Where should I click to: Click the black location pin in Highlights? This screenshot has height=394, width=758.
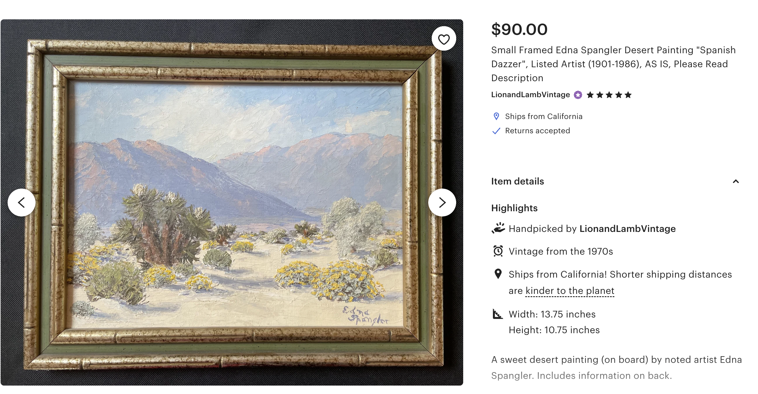click(498, 274)
